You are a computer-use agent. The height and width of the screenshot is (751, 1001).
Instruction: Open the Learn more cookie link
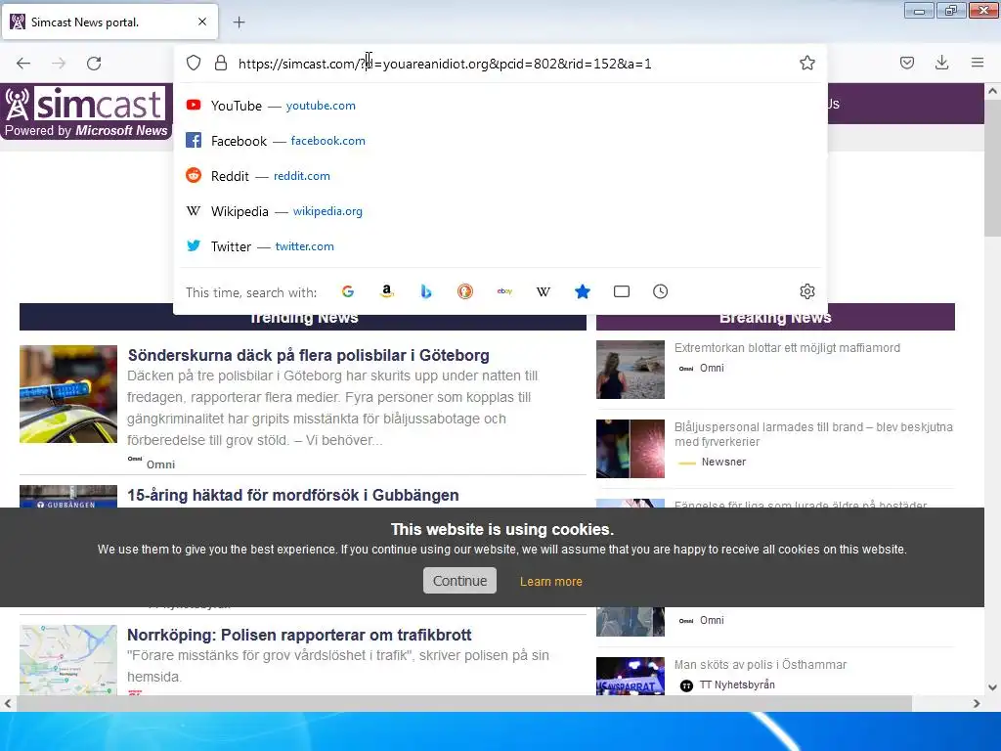[551, 582]
